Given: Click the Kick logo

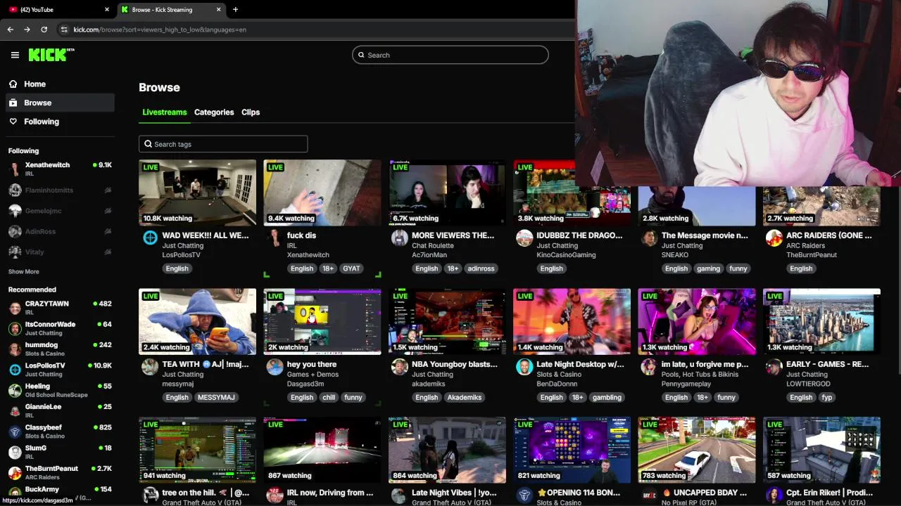Looking at the screenshot, I should pyautogui.click(x=51, y=55).
